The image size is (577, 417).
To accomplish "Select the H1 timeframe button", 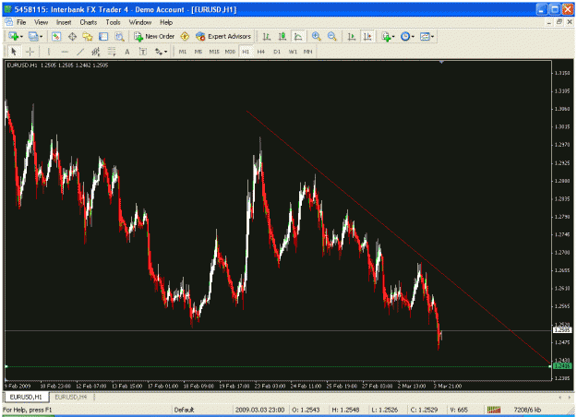I will pos(246,52).
